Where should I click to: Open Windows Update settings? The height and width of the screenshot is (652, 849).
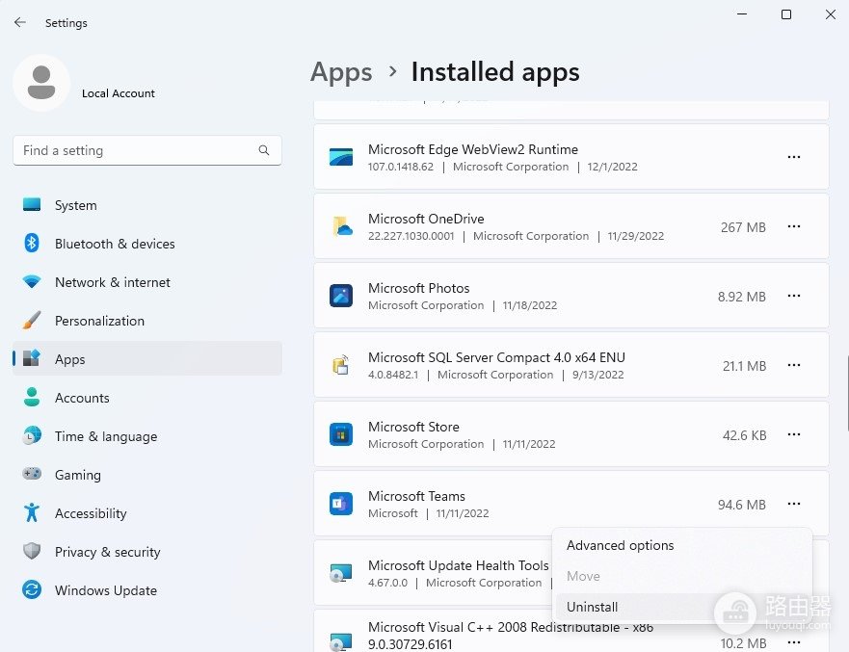click(147, 590)
